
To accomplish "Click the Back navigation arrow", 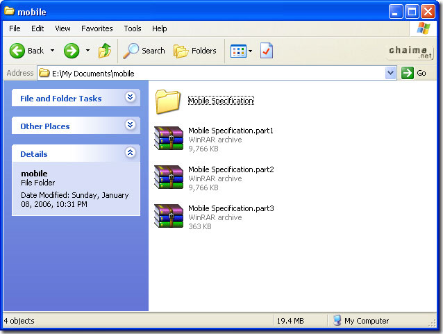I will [x=18, y=51].
